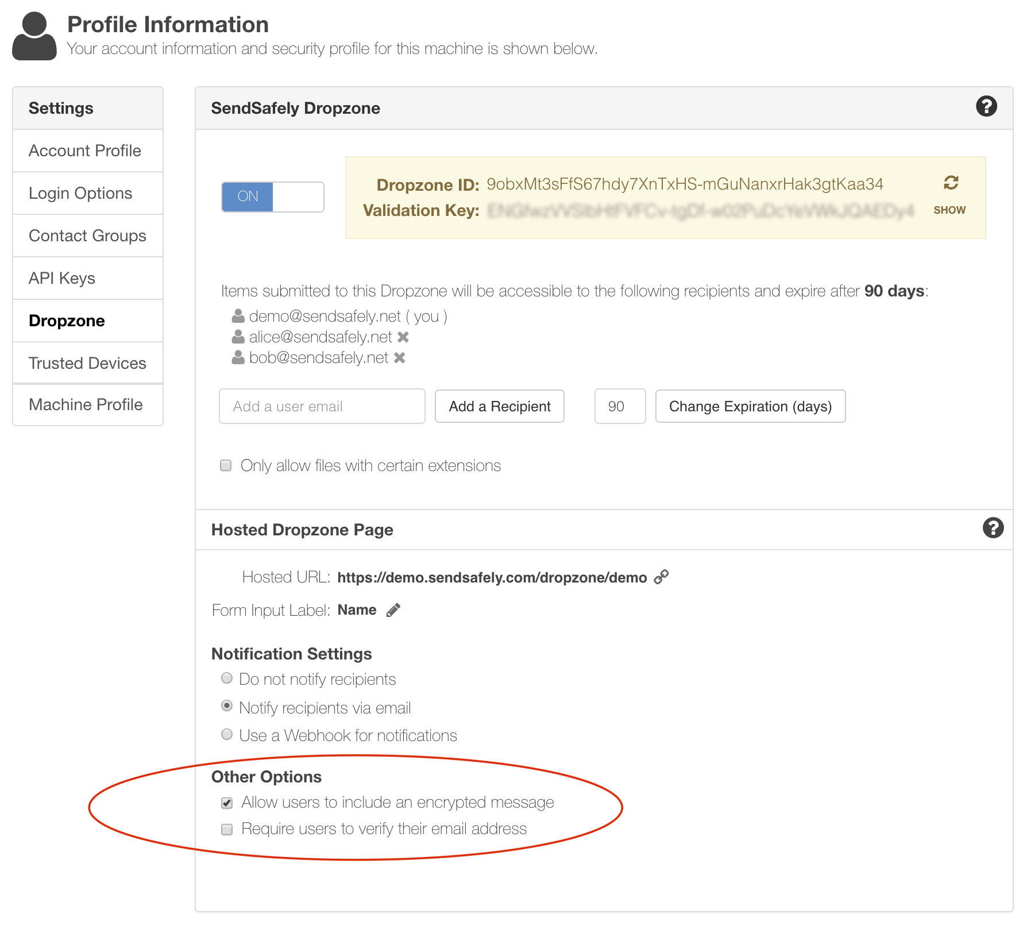Select the Dropzone ID value text
Viewport: 1027px width, 926px height.
click(x=685, y=184)
